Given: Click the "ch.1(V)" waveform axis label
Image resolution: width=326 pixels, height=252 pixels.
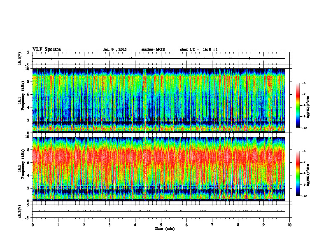Looking at the screenshot, I should [20, 58].
